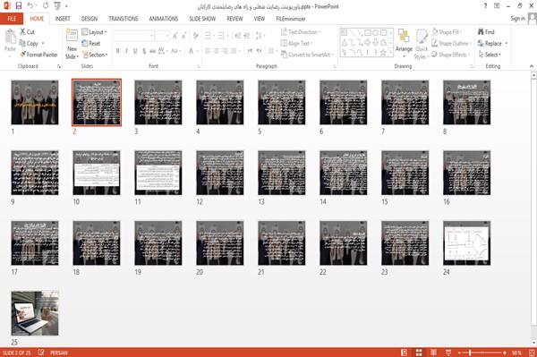Click the Save icon in quick access toolbar

tap(19, 6)
